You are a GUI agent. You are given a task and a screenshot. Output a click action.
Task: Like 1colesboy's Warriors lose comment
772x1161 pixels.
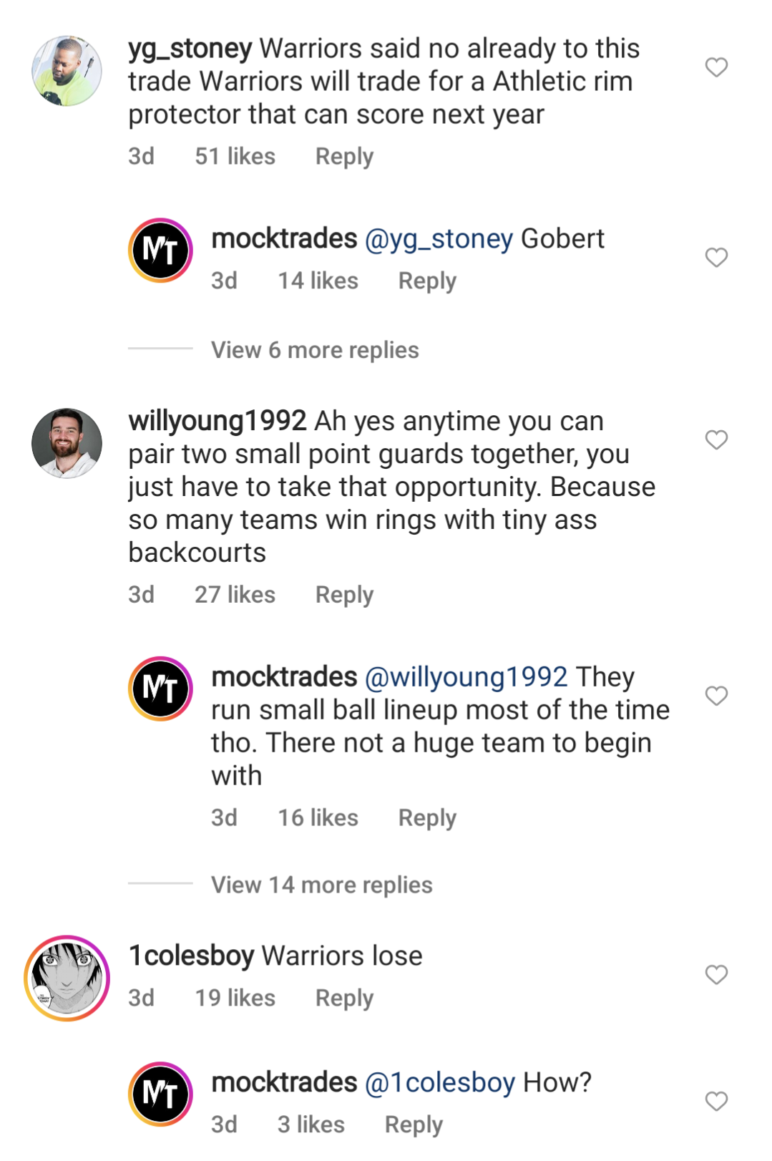click(x=716, y=974)
